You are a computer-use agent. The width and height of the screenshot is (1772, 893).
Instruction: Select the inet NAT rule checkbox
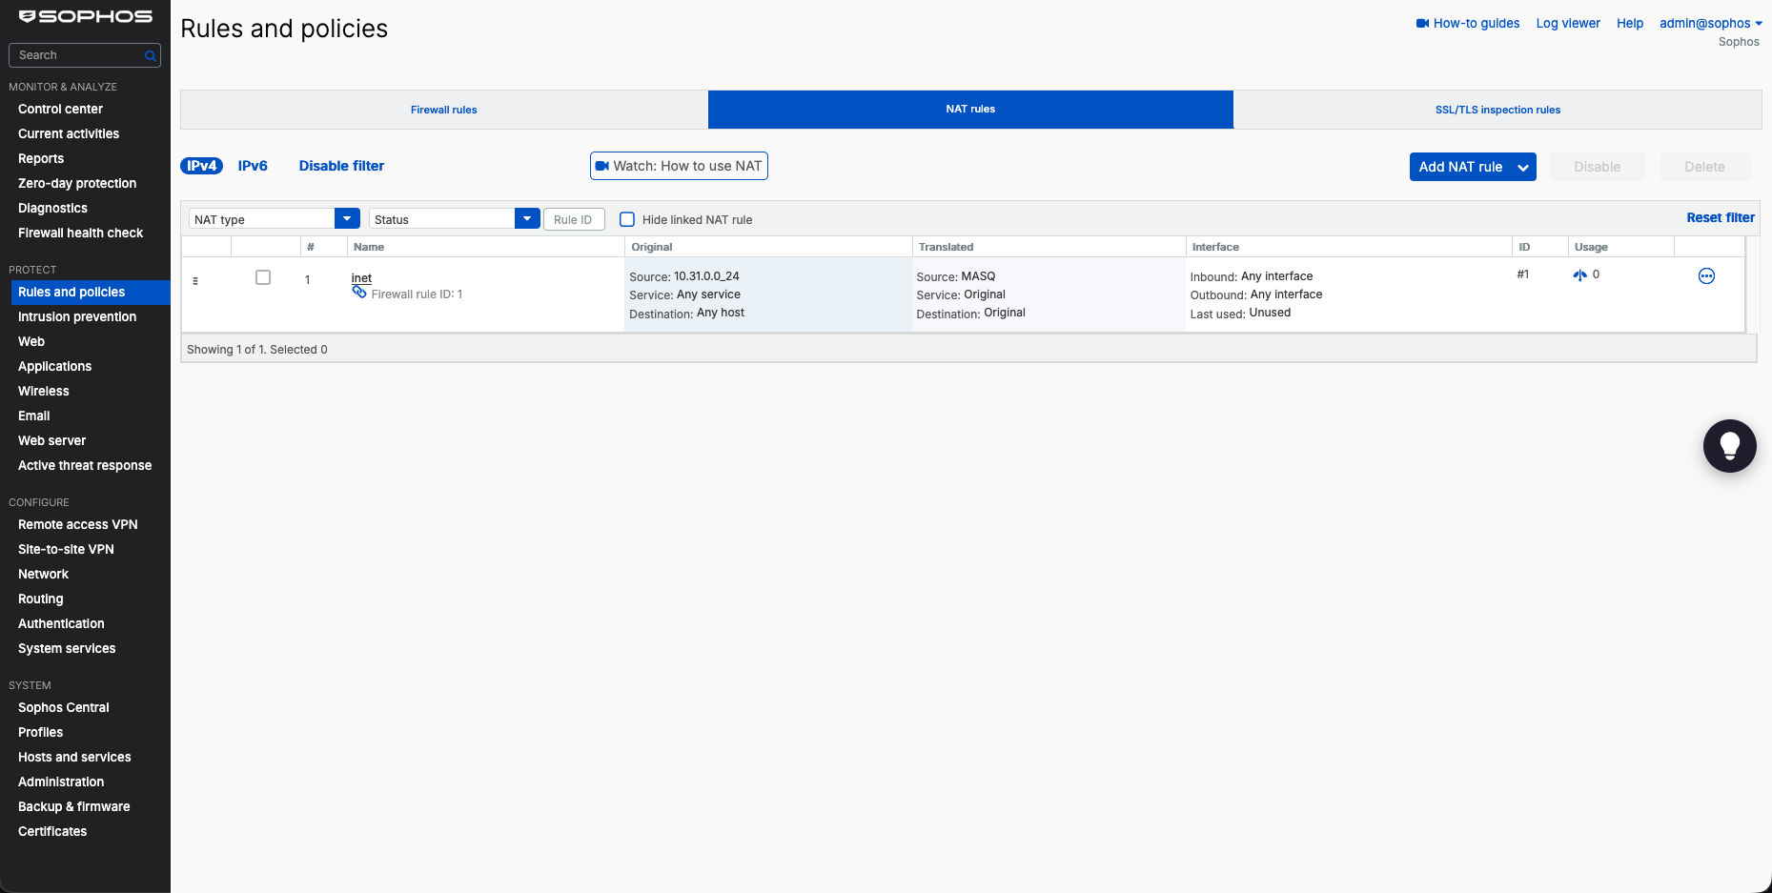263,277
